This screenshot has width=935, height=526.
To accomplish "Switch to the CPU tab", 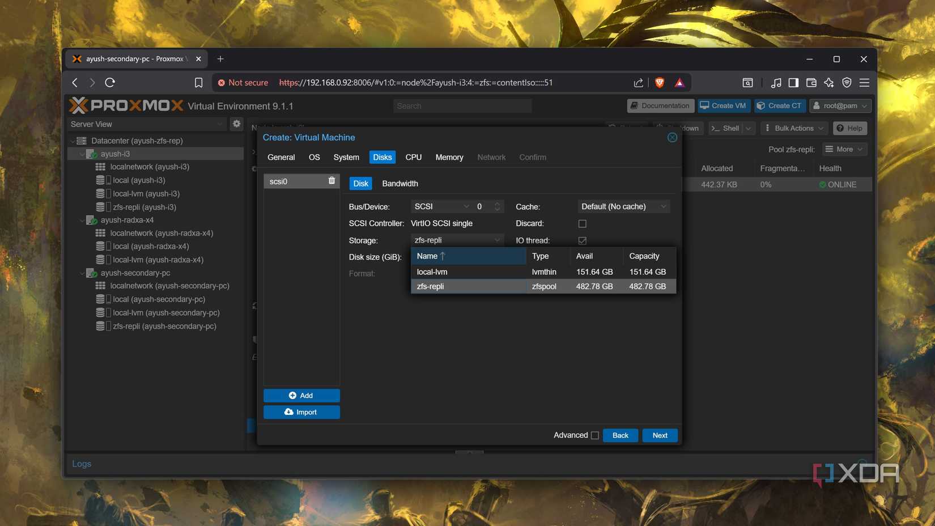I will pyautogui.click(x=413, y=157).
